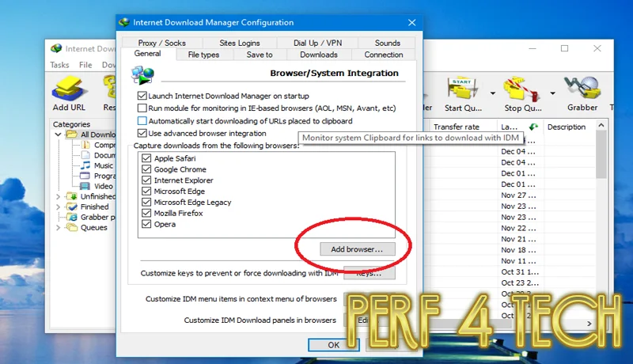This screenshot has height=364, width=633.
Task: Switch to the Save to tab
Action: [x=260, y=55]
